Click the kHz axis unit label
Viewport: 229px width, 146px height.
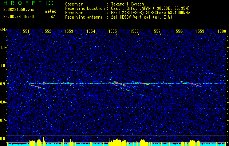click(3, 30)
